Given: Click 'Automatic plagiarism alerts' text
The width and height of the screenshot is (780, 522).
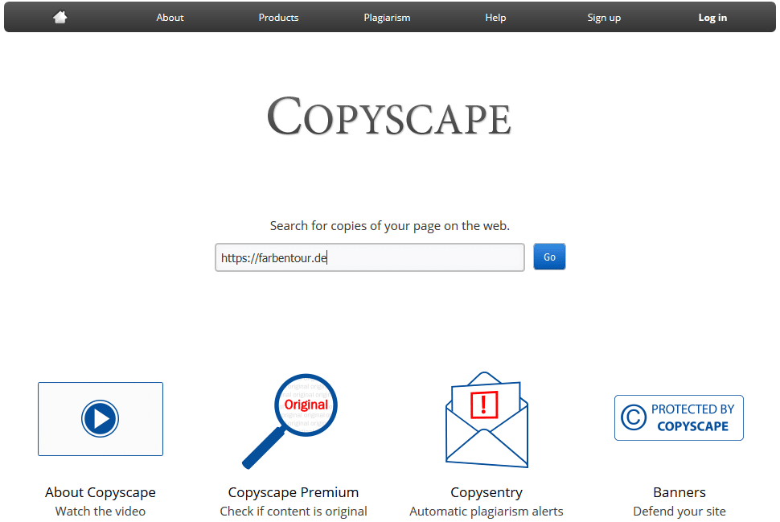Looking at the screenshot, I should pyautogui.click(x=486, y=511).
